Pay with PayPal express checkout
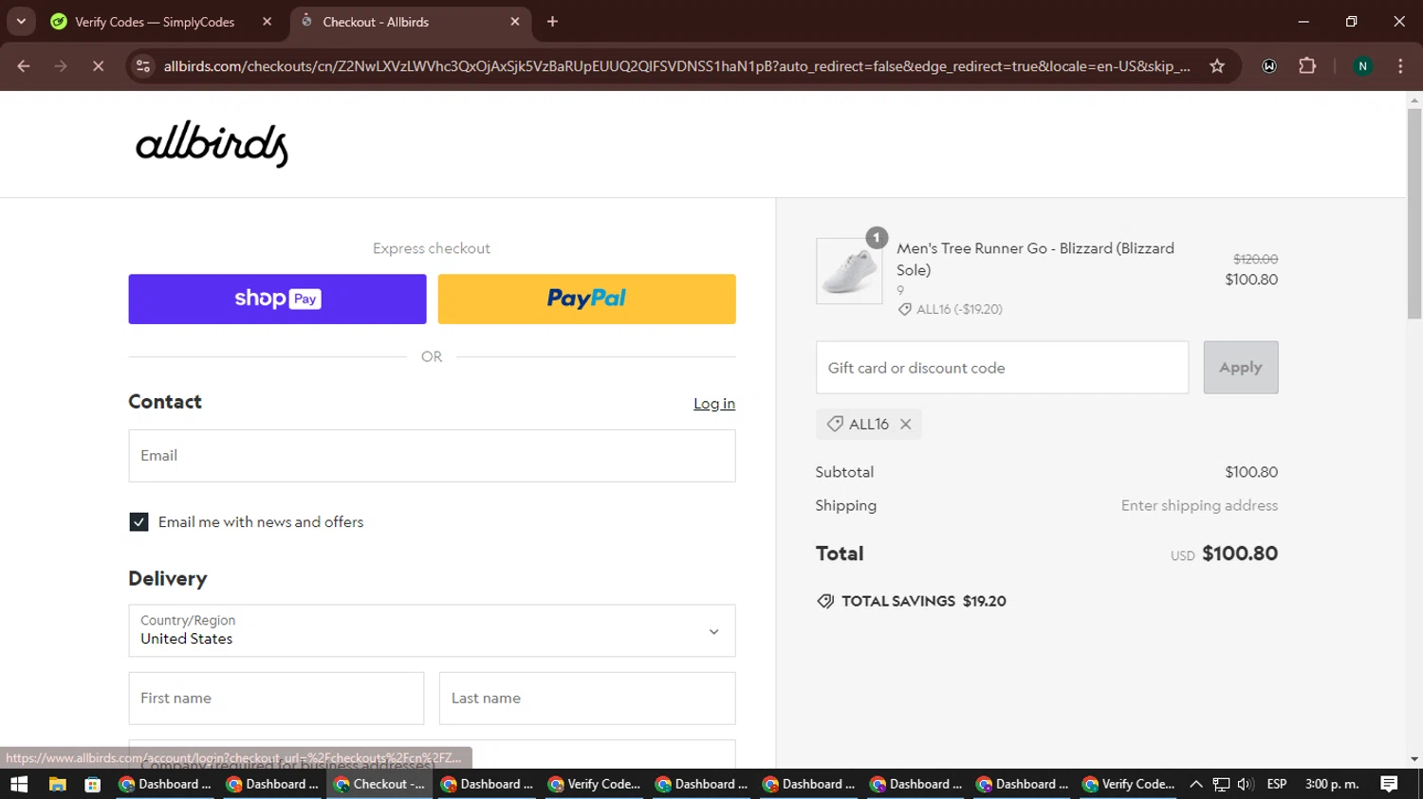Viewport: 1423px width, 799px height. point(586,299)
